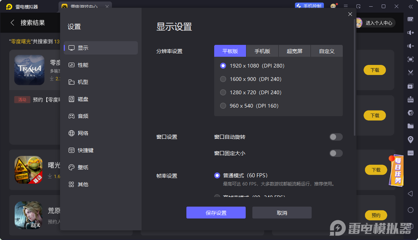
Task: Increase volume using sidebar volume-up icon
Action: 411,33
